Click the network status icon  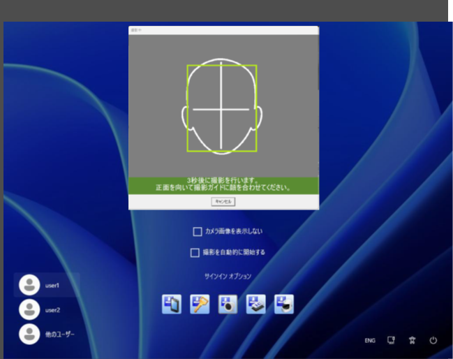[x=392, y=340]
